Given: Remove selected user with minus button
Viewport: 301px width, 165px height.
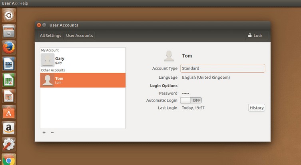Looking at the screenshot, I should pos(52,133).
